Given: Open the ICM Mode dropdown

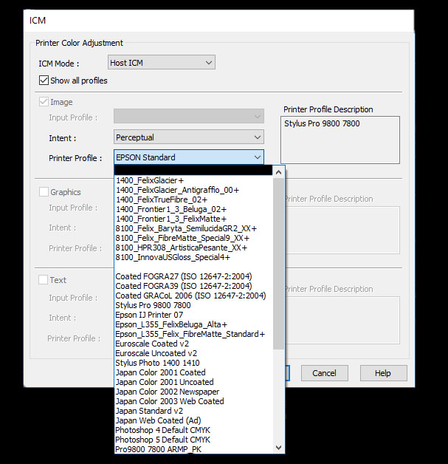Looking at the screenshot, I should (162, 63).
